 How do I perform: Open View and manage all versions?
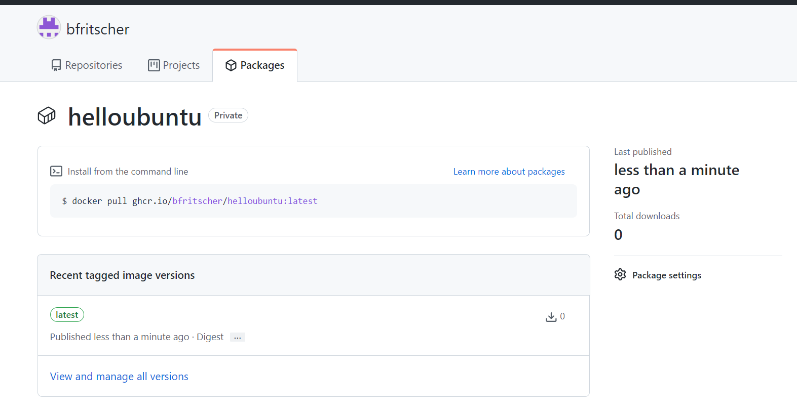119,377
